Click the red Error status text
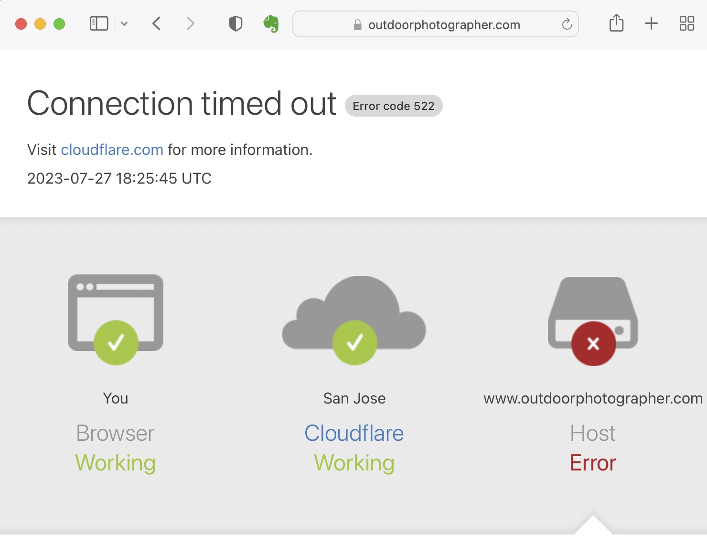The image size is (707, 546). (x=593, y=463)
